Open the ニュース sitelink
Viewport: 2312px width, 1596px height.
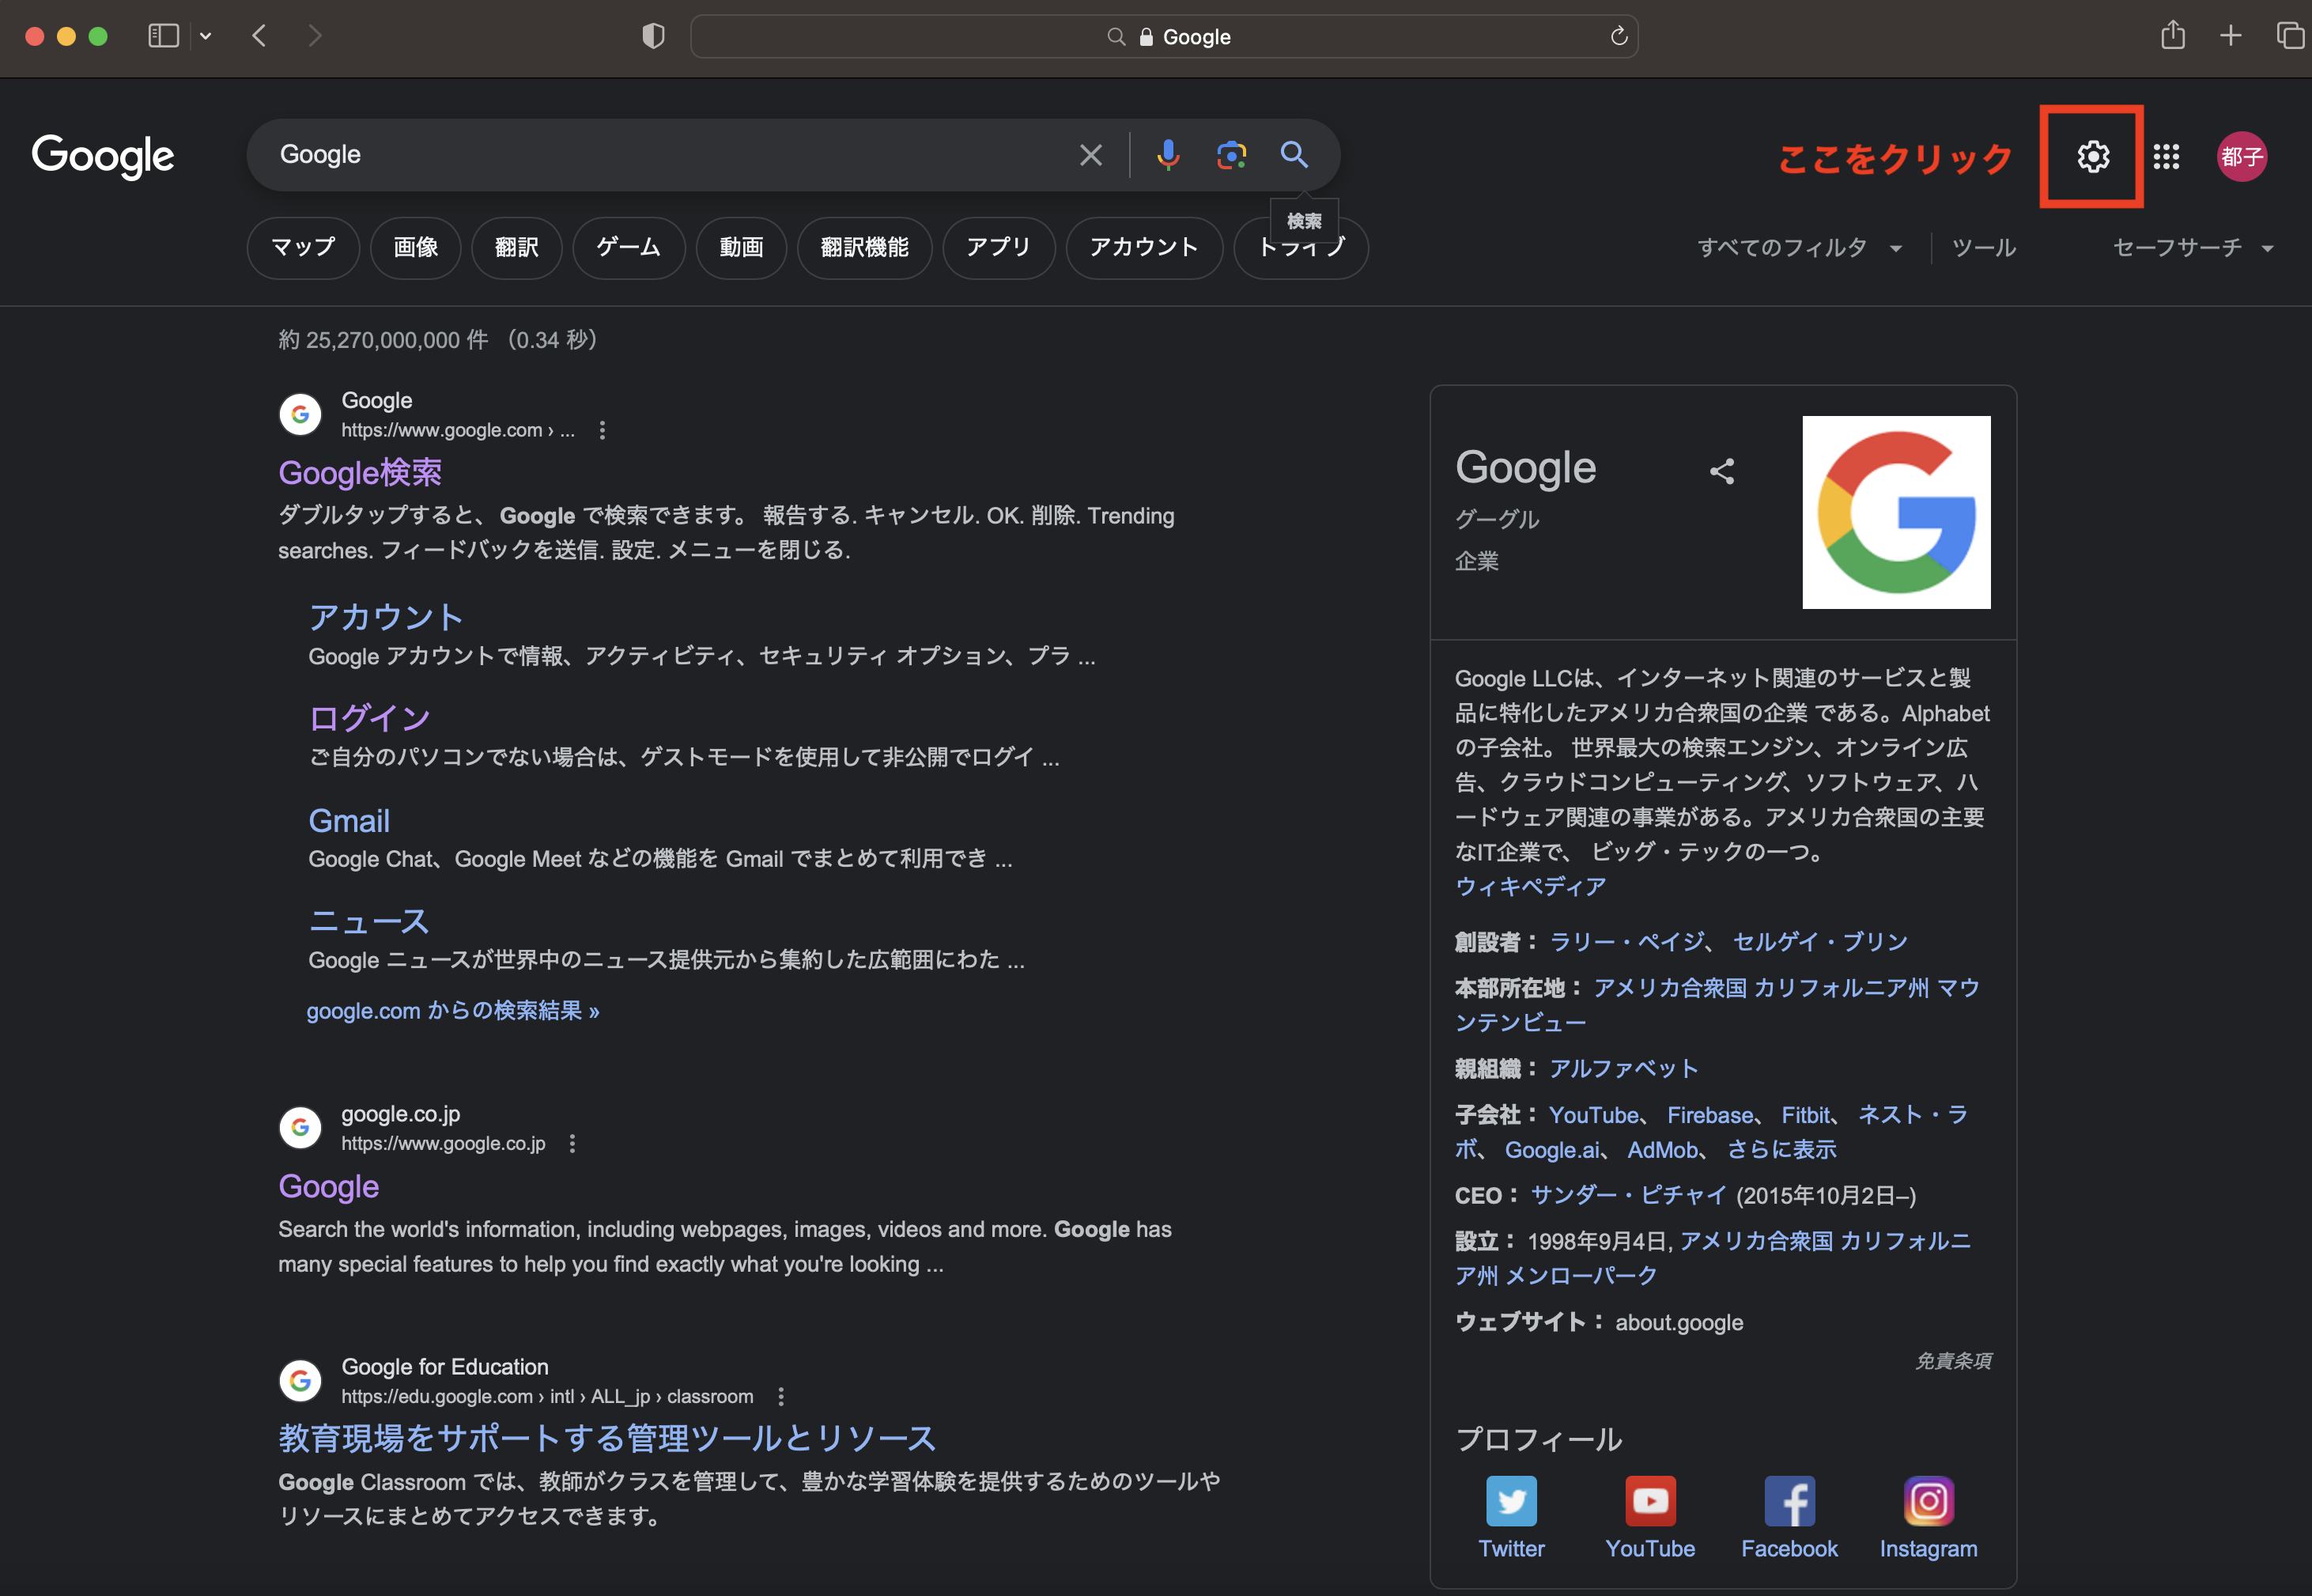point(368,921)
